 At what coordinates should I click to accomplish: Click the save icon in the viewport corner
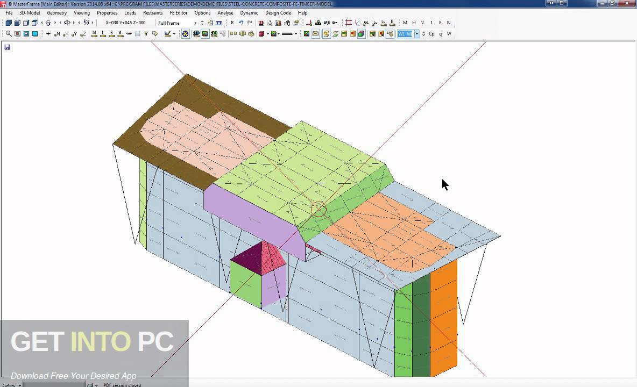(8, 47)
